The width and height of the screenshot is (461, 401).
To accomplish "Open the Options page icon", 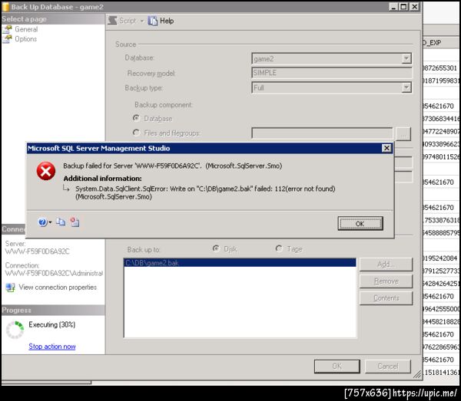I will click(8, 39).
